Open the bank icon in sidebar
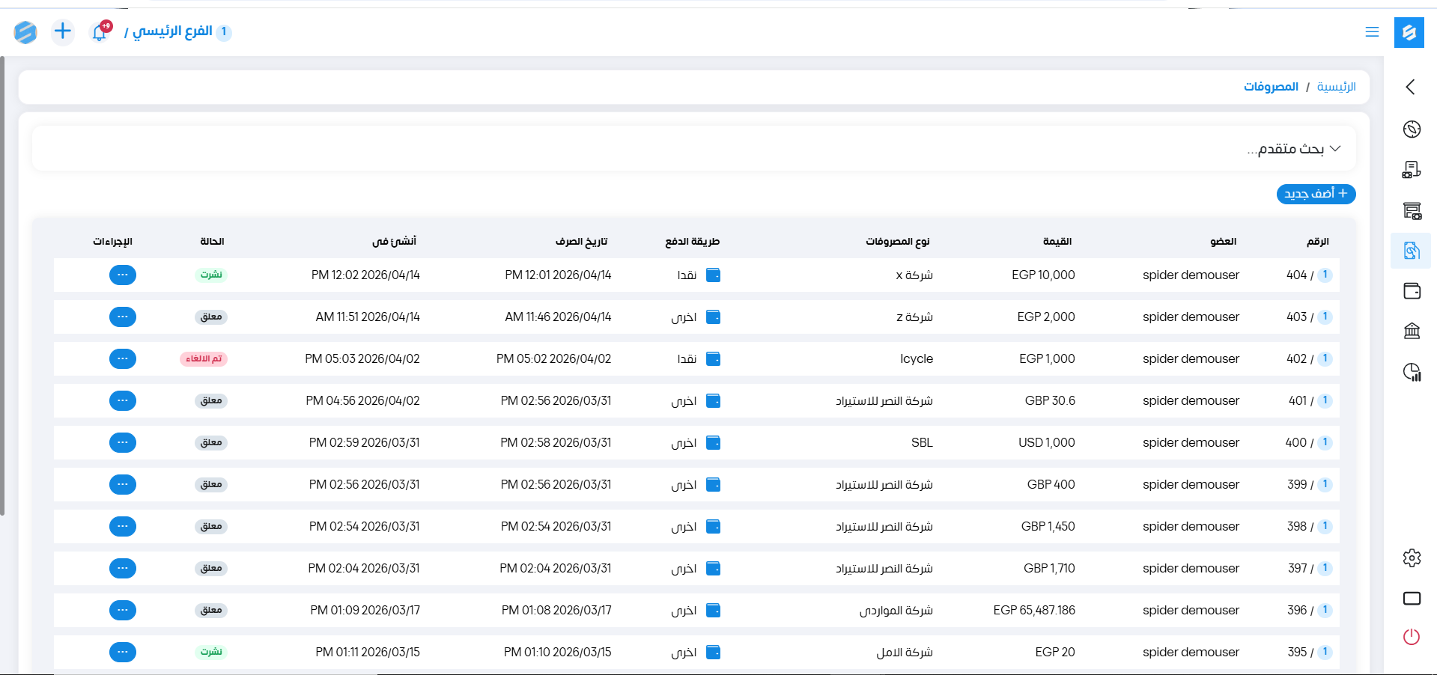The image size is (1437, 675). pos(1412,331)
